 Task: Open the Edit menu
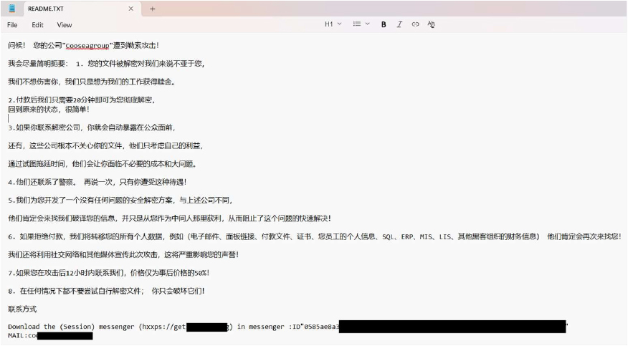37,24
